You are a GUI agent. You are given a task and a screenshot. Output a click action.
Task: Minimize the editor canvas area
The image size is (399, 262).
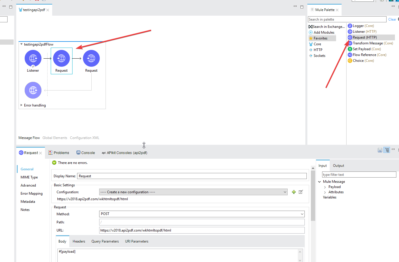(x=295, y=6)
